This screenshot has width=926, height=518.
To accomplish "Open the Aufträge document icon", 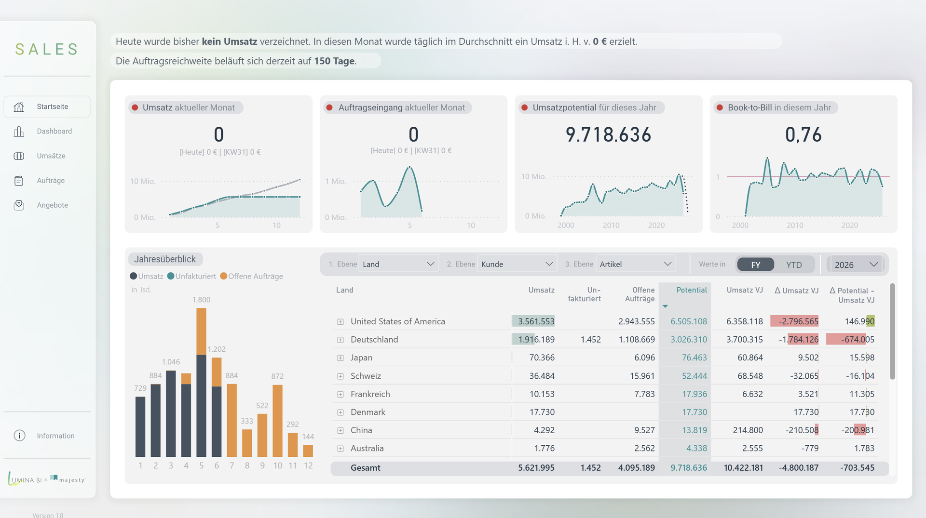I will 19,181.
